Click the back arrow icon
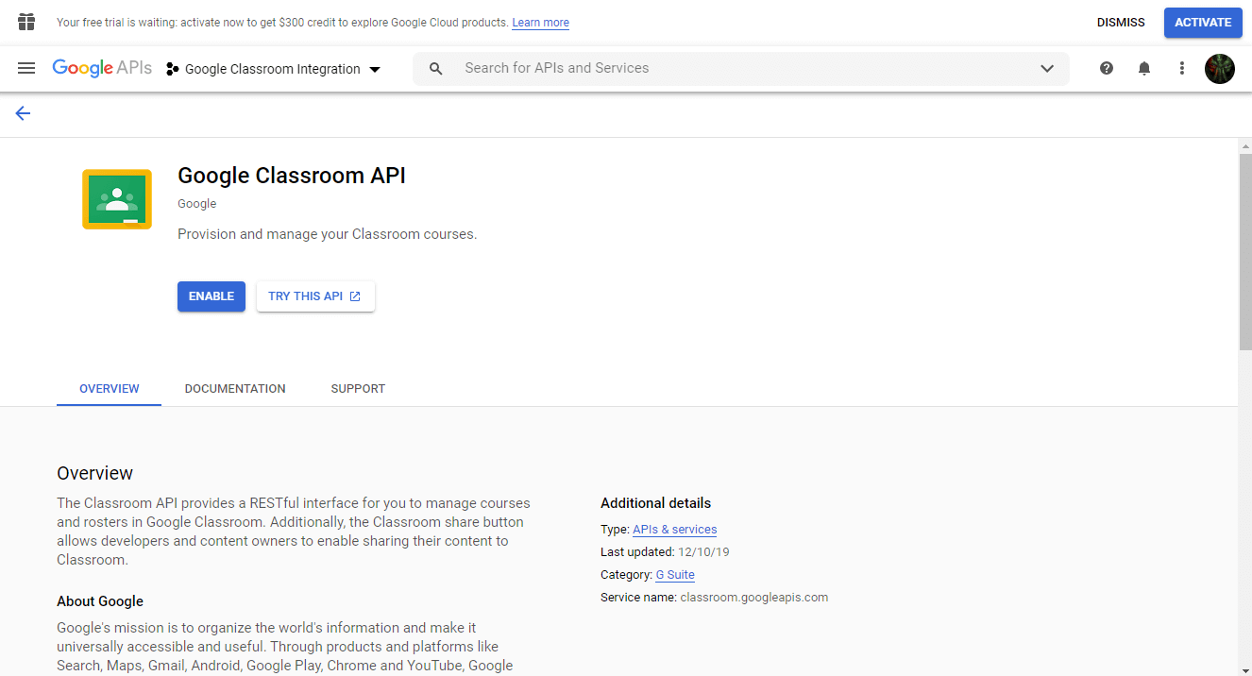This screenshot has width=1252, height=676. click(23, 113)
